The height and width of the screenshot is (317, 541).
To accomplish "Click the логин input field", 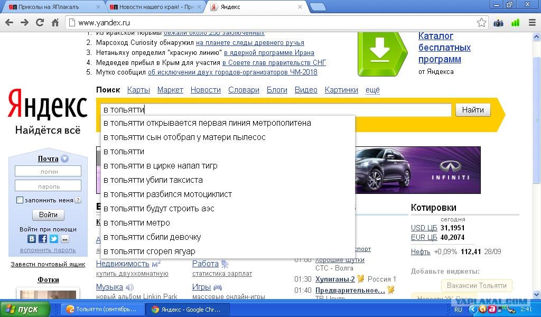I will tap(48, 171).
